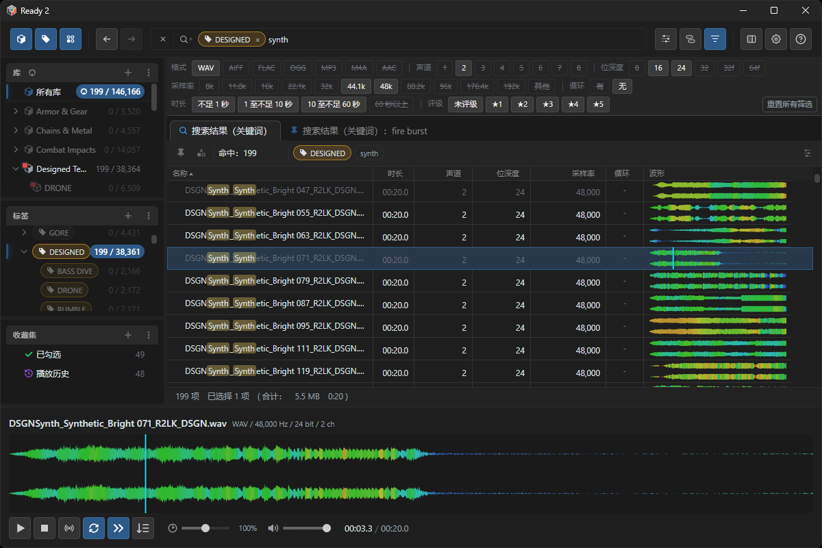Select the BASS DIVE tag
The height and width of the screenshot is (548, 822).
coord(69,271)
